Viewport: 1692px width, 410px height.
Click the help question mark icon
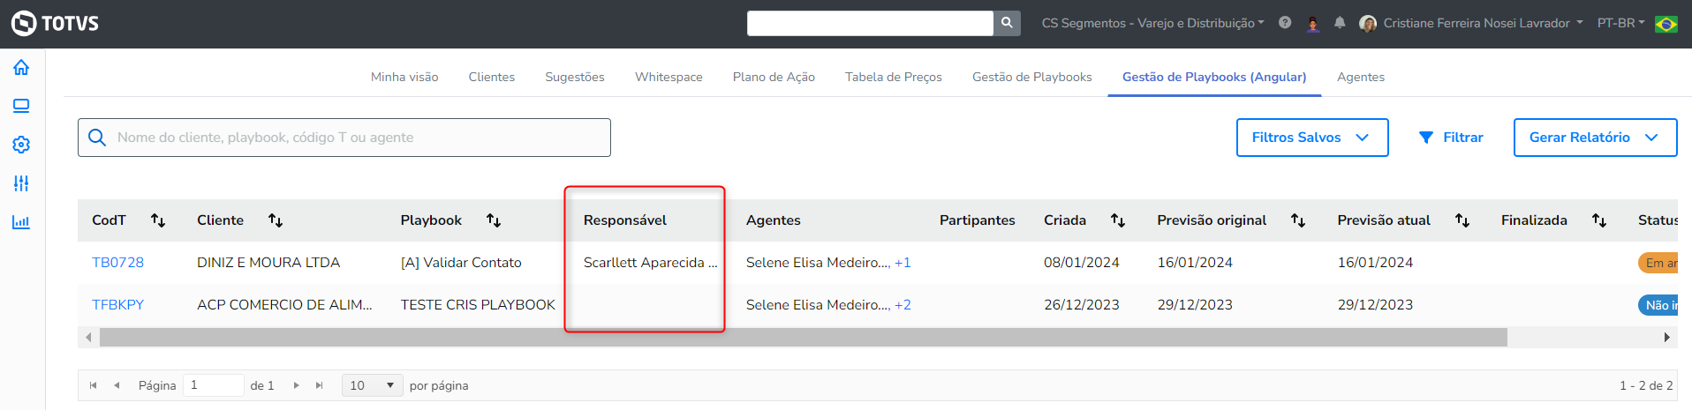(1285, 23)
